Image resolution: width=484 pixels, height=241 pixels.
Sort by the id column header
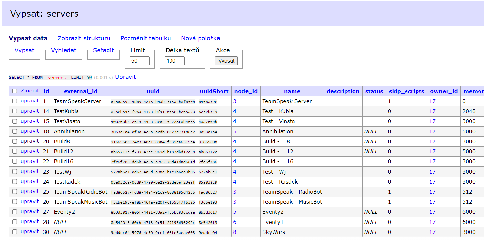click(46, 91)
